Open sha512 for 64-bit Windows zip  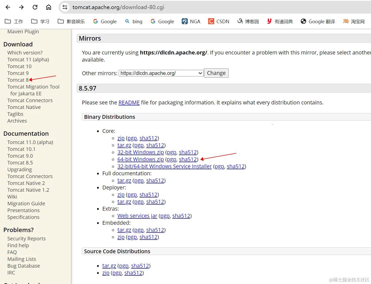(188, 159)
